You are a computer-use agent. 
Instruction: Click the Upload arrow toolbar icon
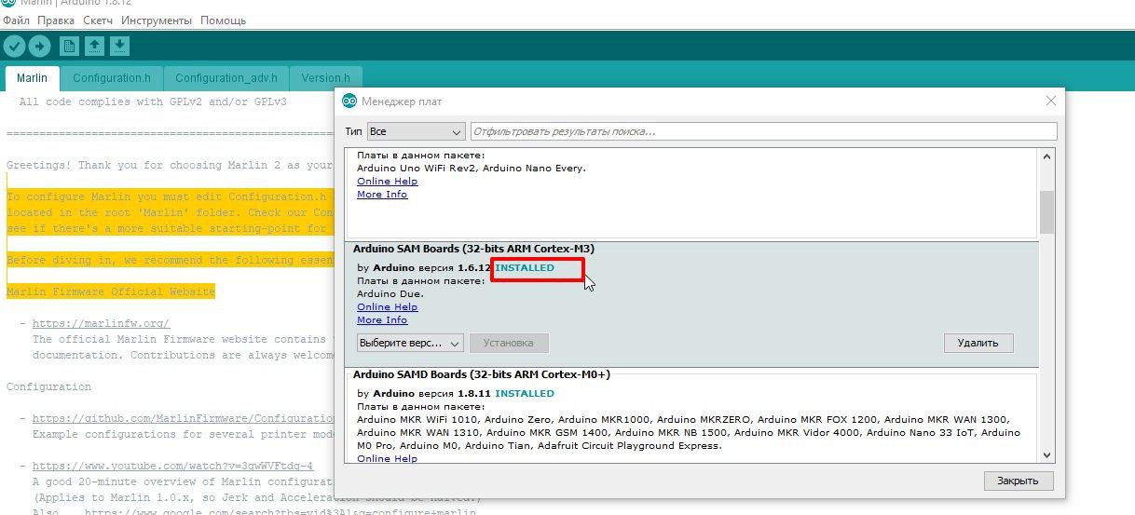pos(39,46)
